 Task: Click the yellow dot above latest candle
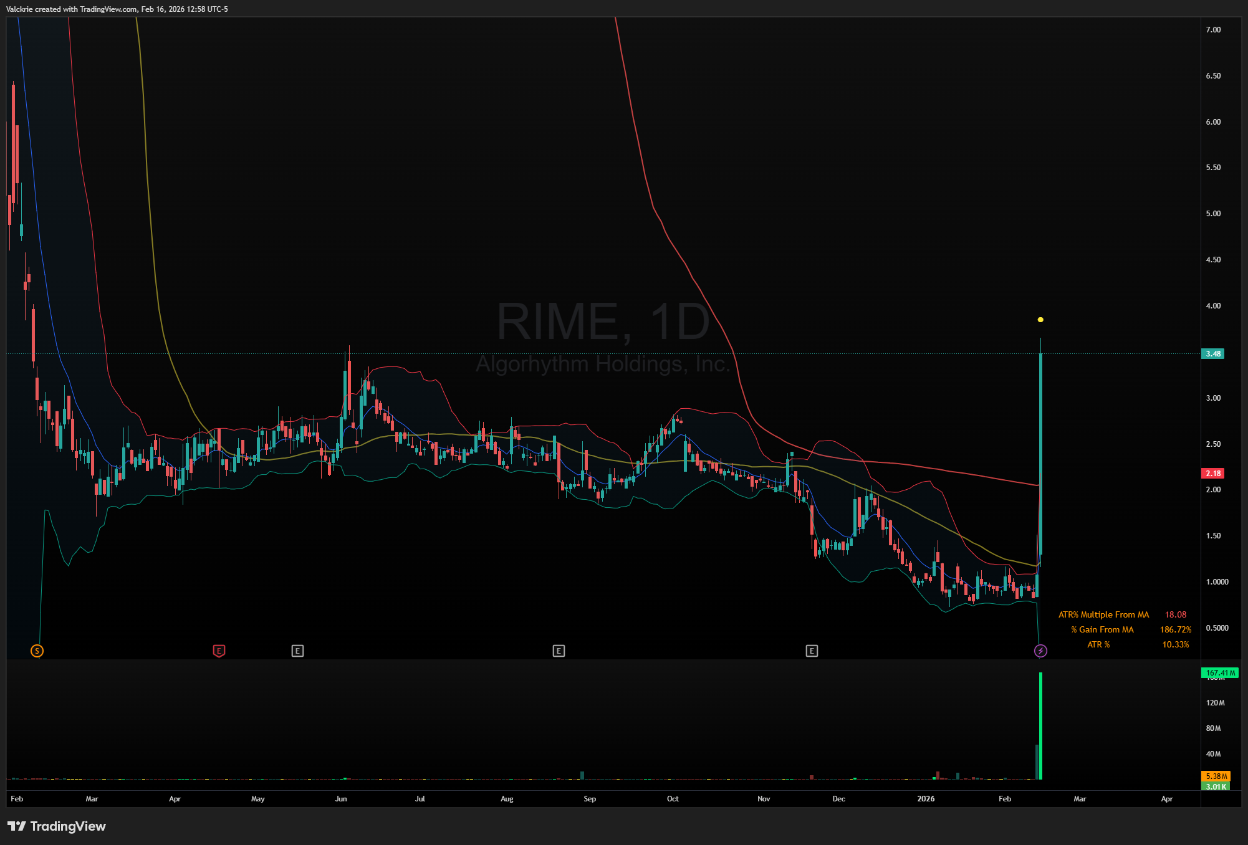1040,320
